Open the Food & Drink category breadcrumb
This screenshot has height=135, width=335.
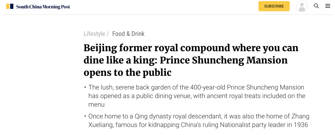coord(128,34)
